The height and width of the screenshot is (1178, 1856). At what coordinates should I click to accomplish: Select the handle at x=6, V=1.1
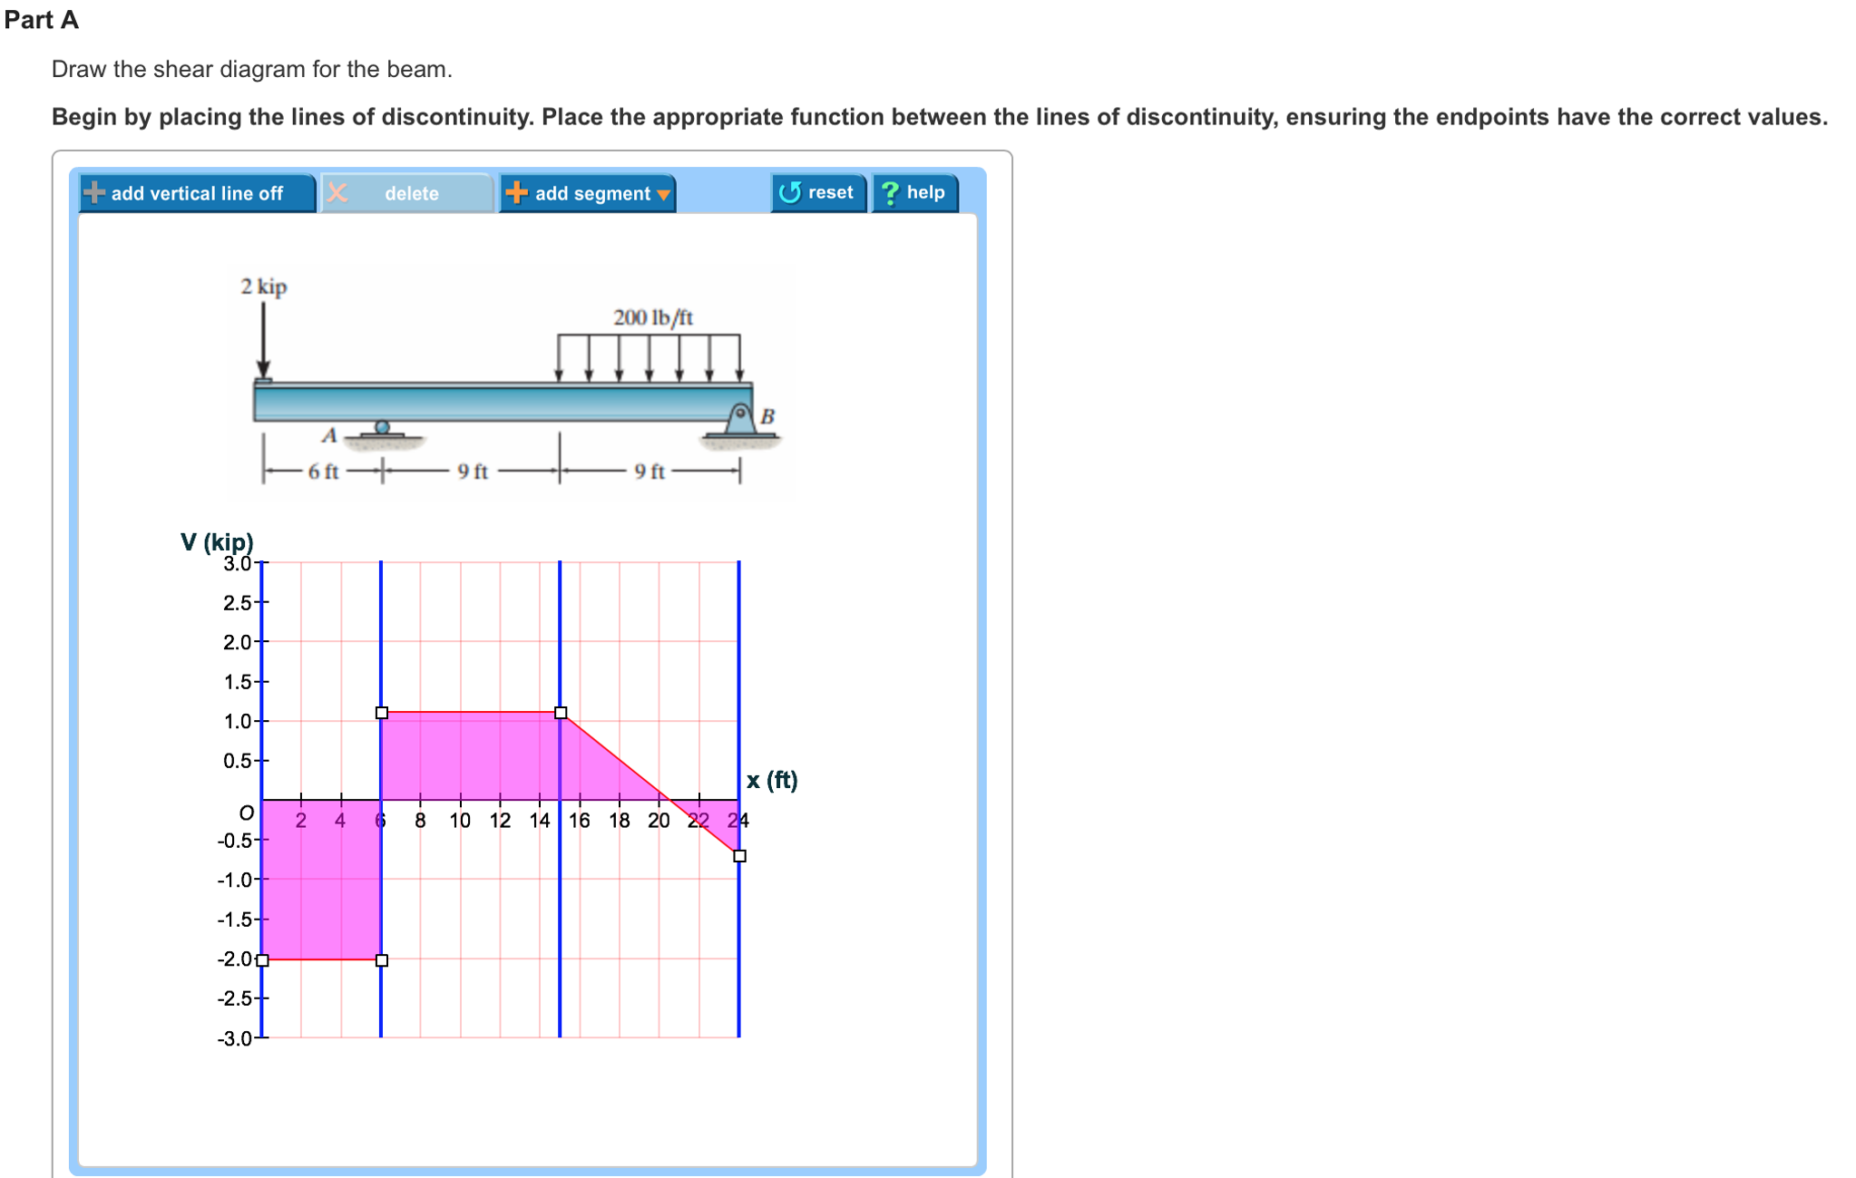point(382,713)
